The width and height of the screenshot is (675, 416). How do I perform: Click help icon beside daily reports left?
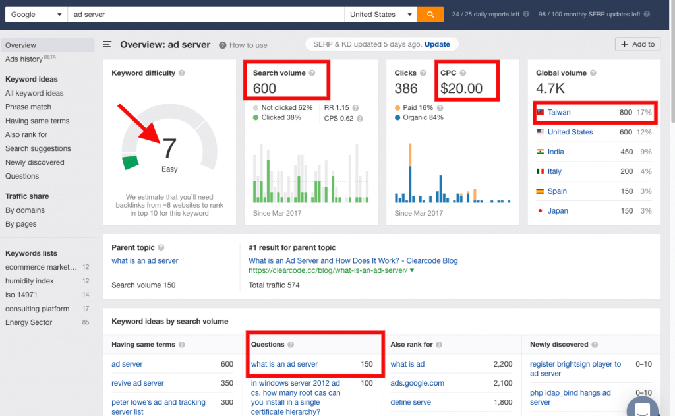[526, 15]
